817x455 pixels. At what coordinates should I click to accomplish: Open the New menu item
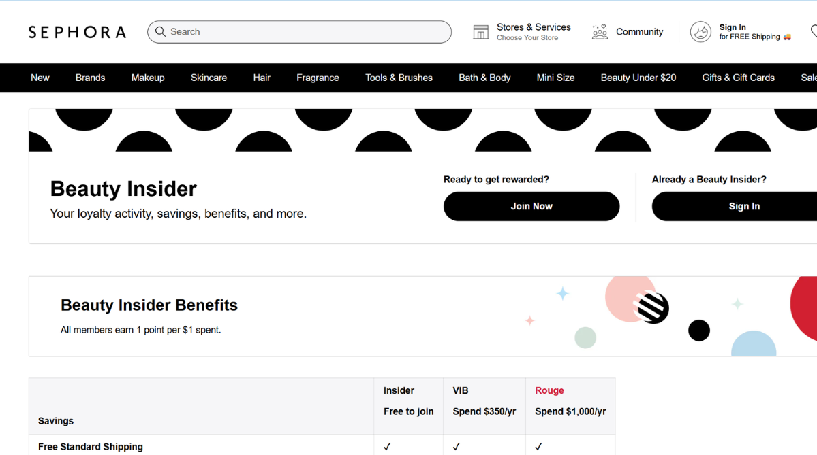click(x=40, y=78)
